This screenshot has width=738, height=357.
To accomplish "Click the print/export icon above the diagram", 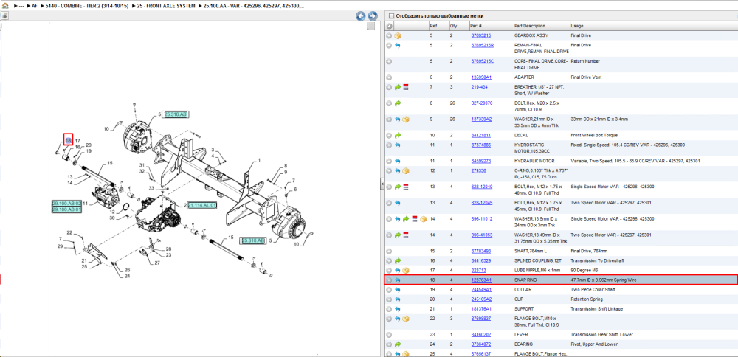I will tap(4, 16).
